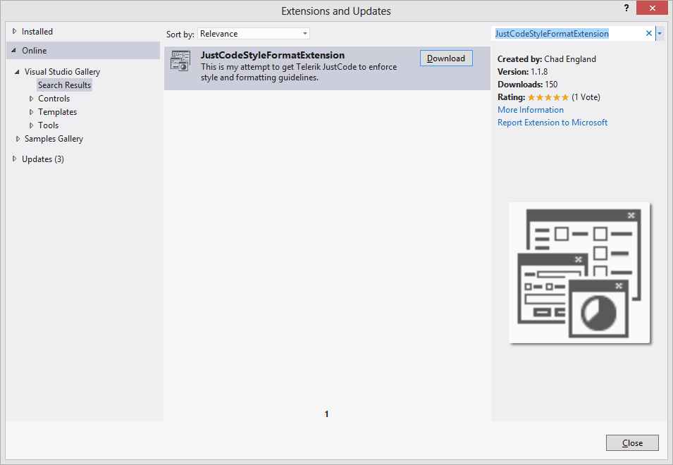Expand the Installed category arrow
The height and width of the screenshot is (465, 673).
tap(15, 31)
